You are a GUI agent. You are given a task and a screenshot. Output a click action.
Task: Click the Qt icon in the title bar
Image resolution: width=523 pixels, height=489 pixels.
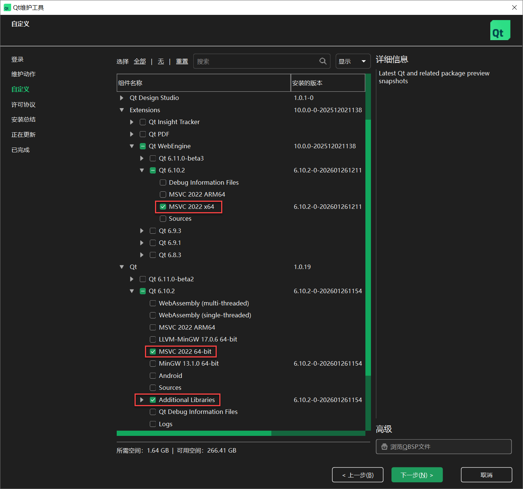click(7, 8)
